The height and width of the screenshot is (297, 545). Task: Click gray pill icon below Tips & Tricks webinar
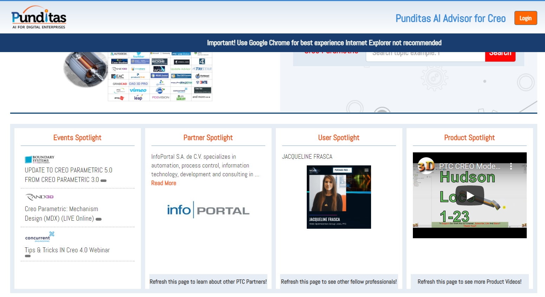tap(28, 256)
